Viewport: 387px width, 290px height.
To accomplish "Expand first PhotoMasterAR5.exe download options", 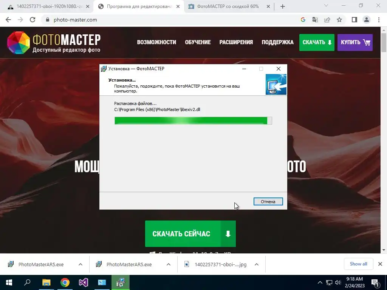I will click(x=80, y=264).
